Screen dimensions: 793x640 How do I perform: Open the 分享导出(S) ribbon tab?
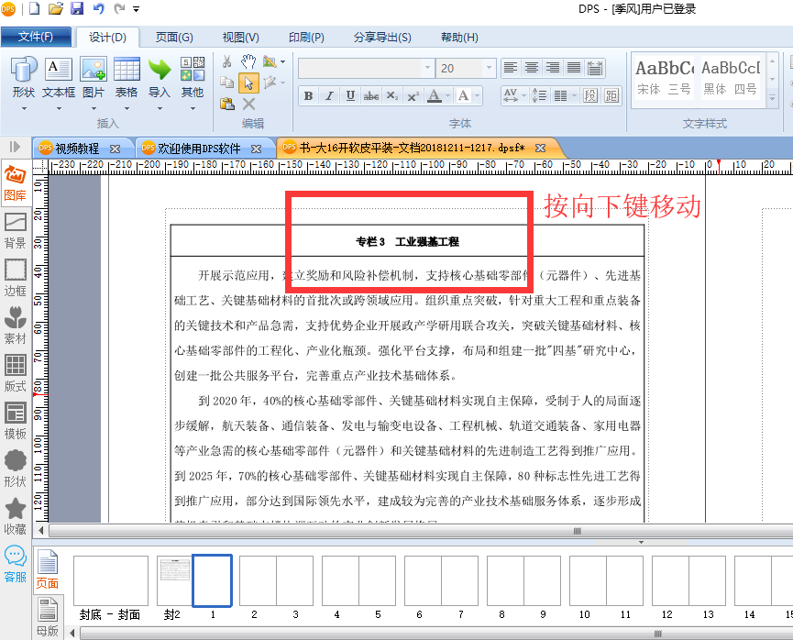pyautogui.click(x=382, y=38)
